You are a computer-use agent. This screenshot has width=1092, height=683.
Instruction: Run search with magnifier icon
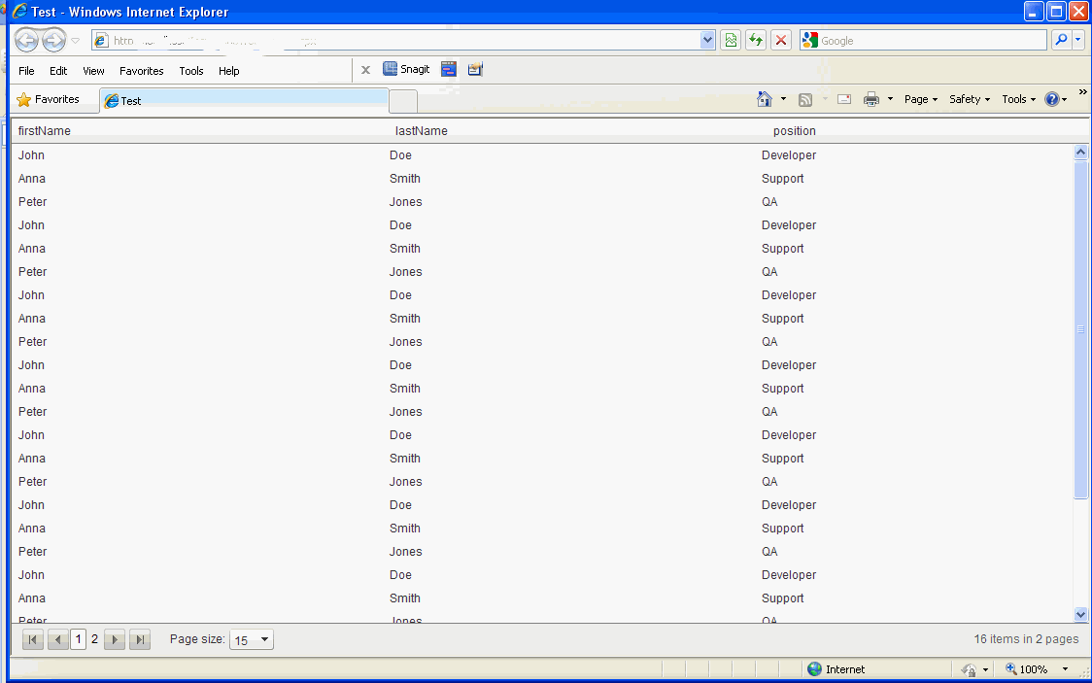(1061, 41)
